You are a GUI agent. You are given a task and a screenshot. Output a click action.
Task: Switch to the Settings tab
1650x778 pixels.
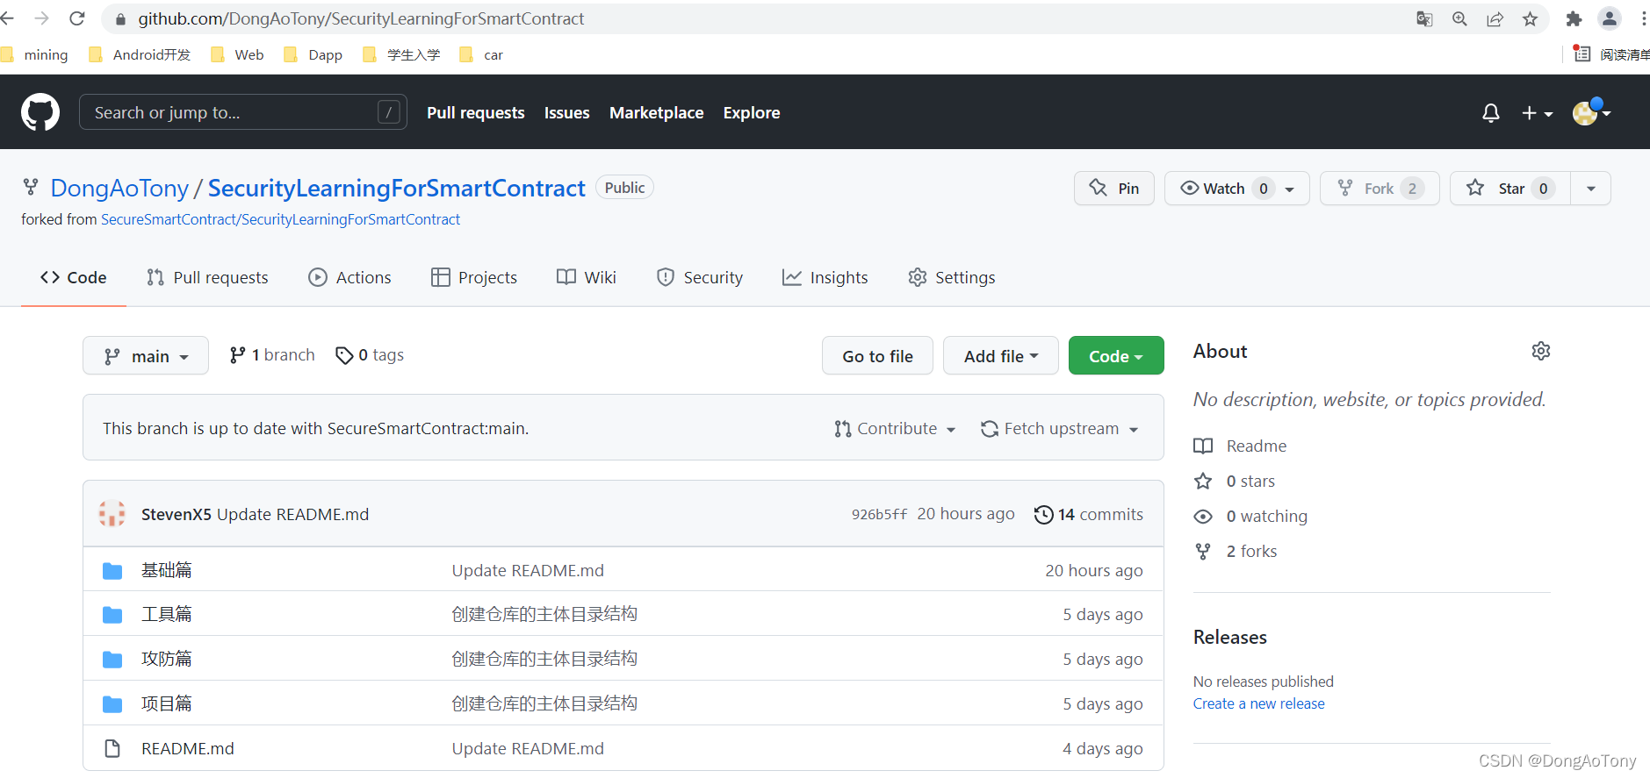coord(952,278)
